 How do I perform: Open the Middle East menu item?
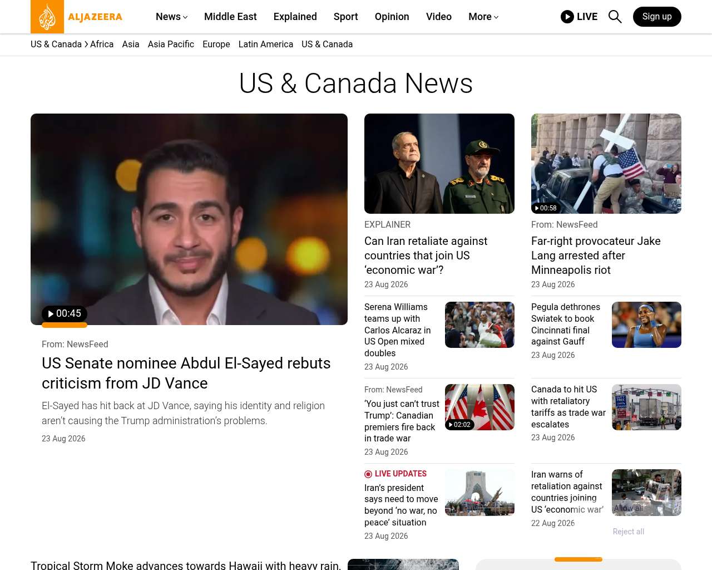point(230,17)
